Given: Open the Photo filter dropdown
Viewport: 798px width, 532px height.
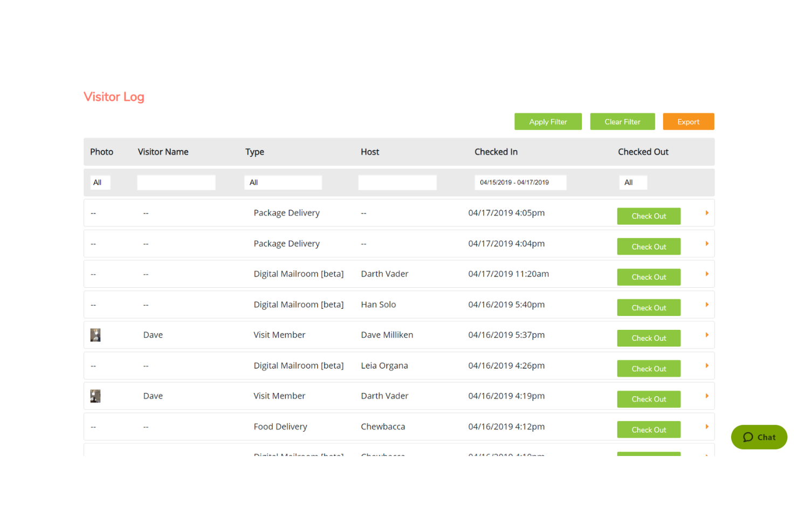Looking at the screenshot, I should [100, 183].
